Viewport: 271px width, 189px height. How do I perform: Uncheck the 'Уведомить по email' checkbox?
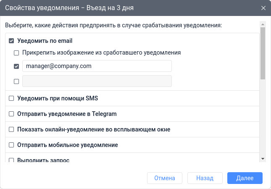pyautogui.click(x=11, y=41)
